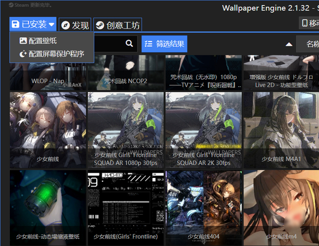Switch to the 发现 discover tab
The width and height of the screenshot is (319, 246).
[x=75, y=25]
